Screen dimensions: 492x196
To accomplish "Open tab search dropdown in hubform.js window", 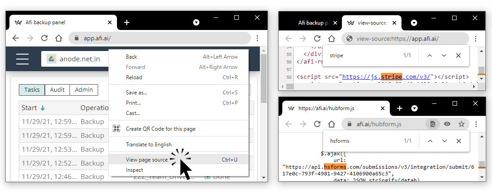I will [414, 108].
